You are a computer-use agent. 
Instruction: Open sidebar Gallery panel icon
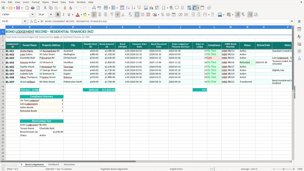tap(299, 44)
